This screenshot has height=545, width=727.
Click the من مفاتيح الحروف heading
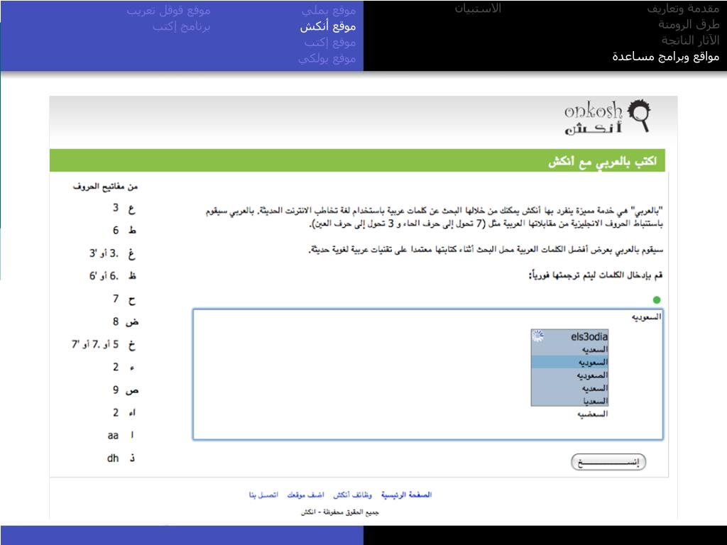pyautogui.click(x=105, y=187)
